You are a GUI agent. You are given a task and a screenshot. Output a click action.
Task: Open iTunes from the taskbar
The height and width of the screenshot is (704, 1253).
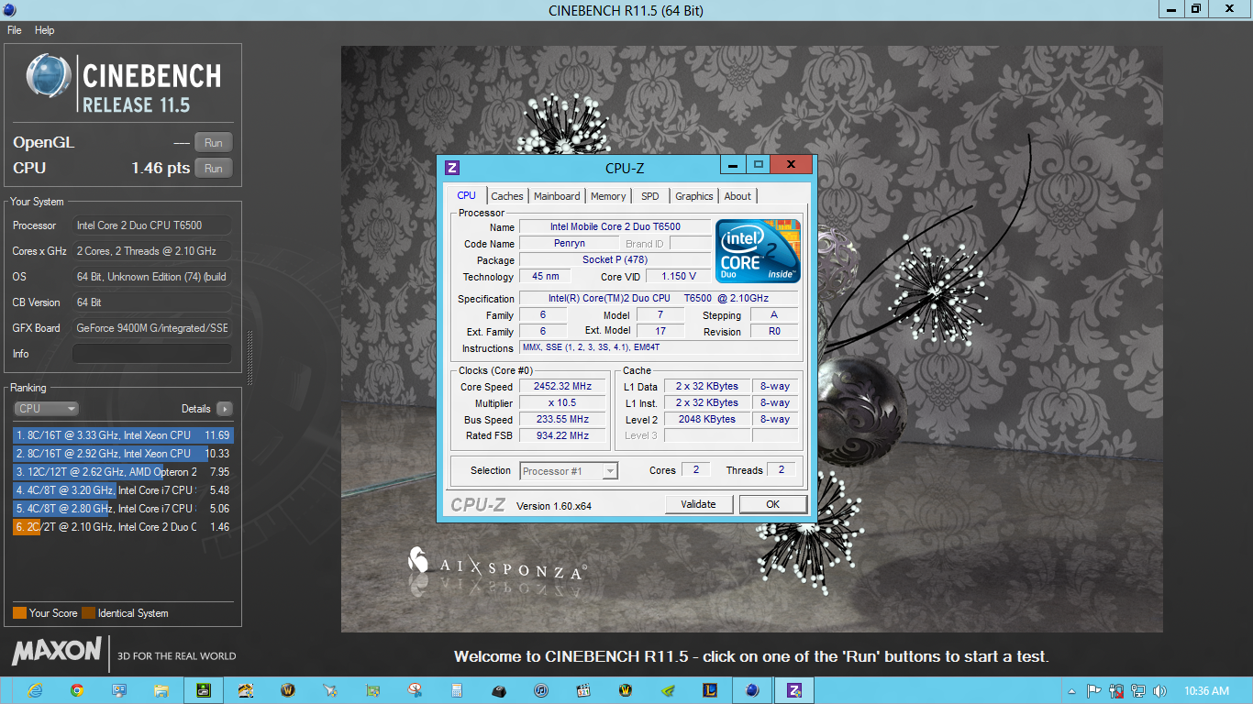(x=541, y=690)
